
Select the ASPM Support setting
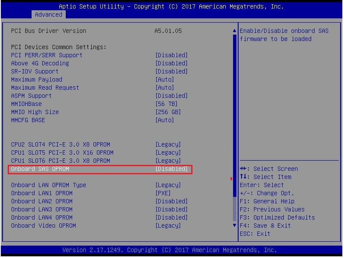click(x=31, y=96)
